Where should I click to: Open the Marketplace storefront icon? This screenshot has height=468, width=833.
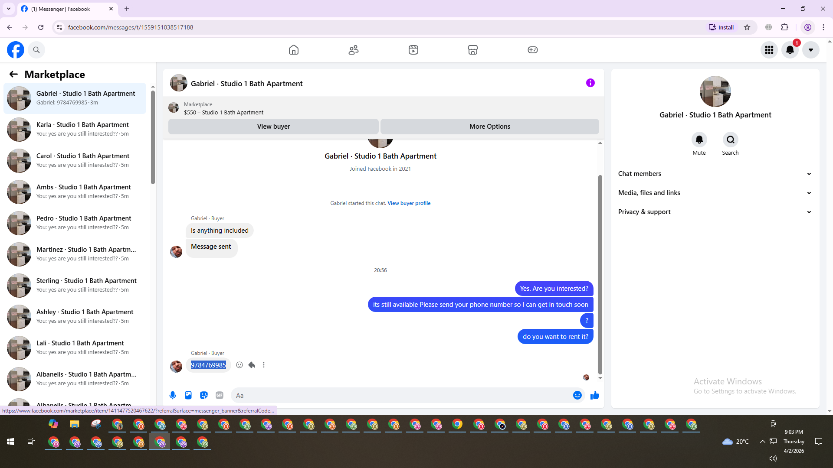[x=473, y=50]
